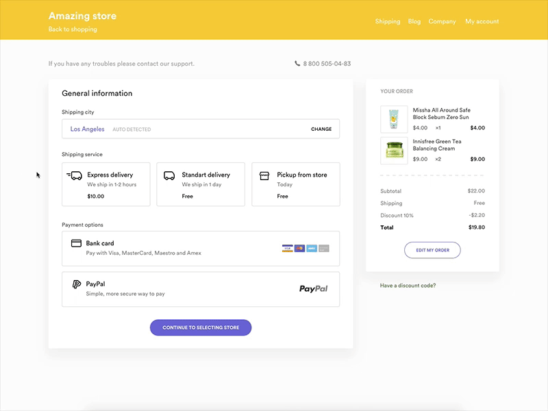548x411 pixels.
Task: Click the Bank card credit card icon
Action: (76, 243)
